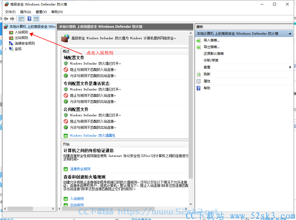
Task: Click 还原默认策略 action
Action: click(x=213, y=54)
